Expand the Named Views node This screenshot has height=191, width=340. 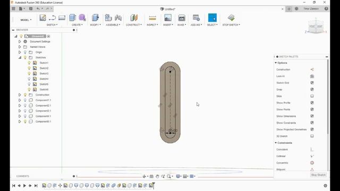[x=20, y=47]
